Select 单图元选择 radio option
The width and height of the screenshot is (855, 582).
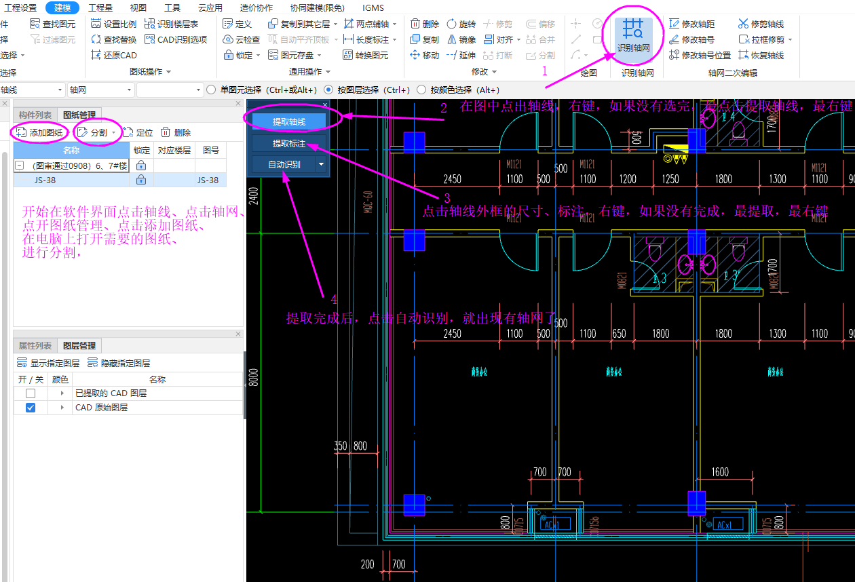(211, 90)
